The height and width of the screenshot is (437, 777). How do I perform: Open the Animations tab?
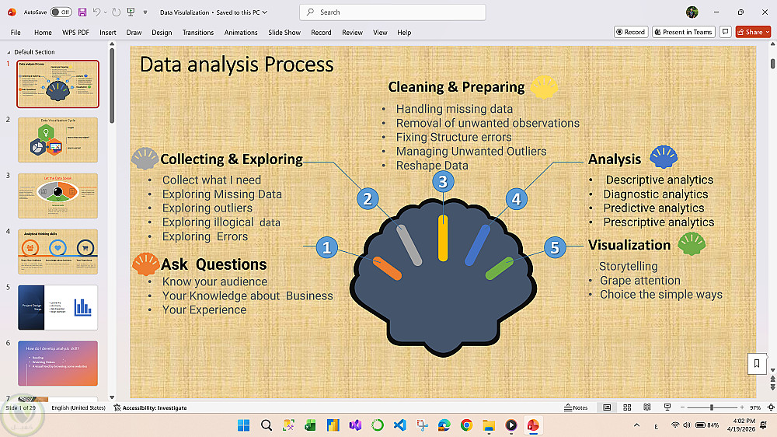(x=241, y=32)
